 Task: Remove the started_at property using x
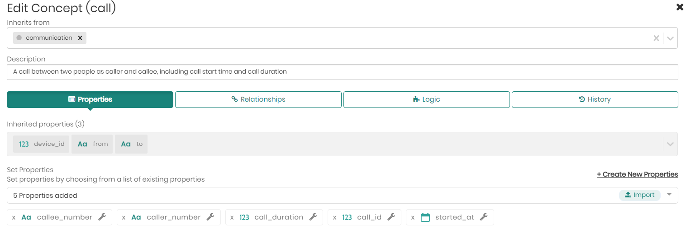[x=413, y=217]
